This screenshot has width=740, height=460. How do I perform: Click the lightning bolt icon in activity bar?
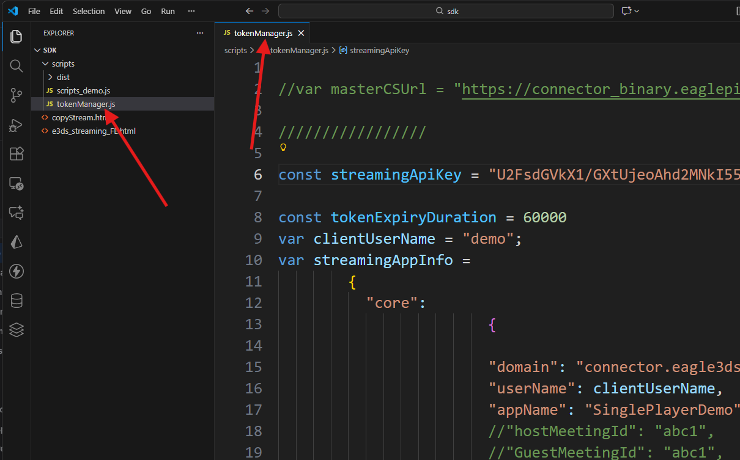point(17,271)
